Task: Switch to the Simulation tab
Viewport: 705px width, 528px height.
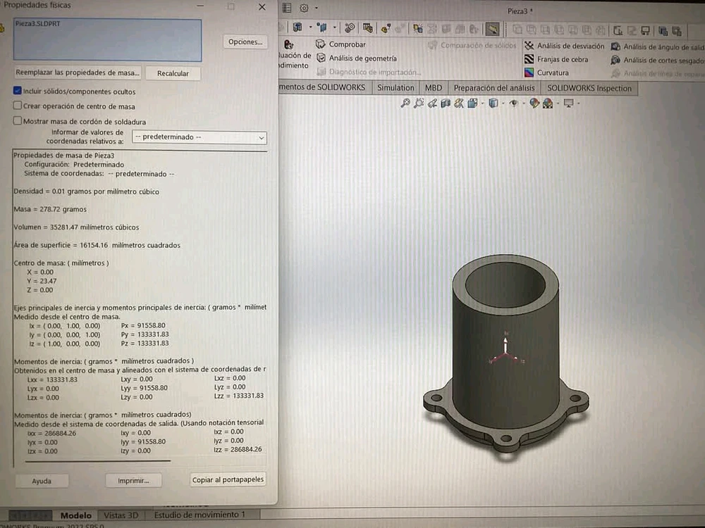Action: [396, 88]
